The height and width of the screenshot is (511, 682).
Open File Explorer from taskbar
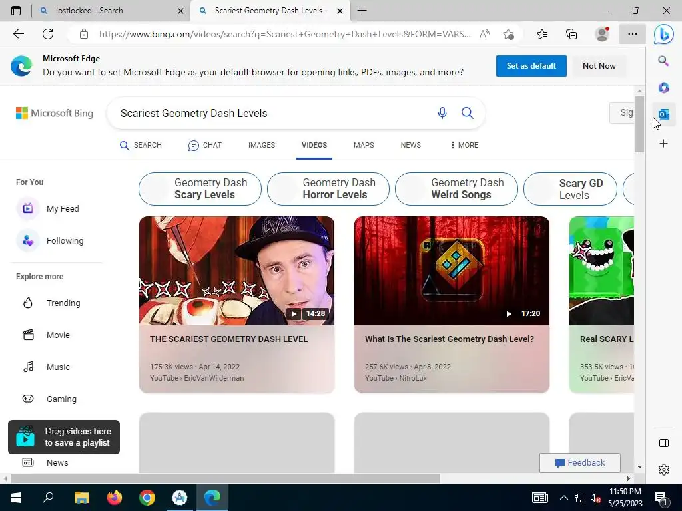click(x=81, y=498)
